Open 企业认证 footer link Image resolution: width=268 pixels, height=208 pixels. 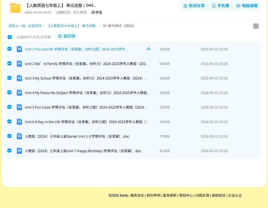(x=235, y=195)
